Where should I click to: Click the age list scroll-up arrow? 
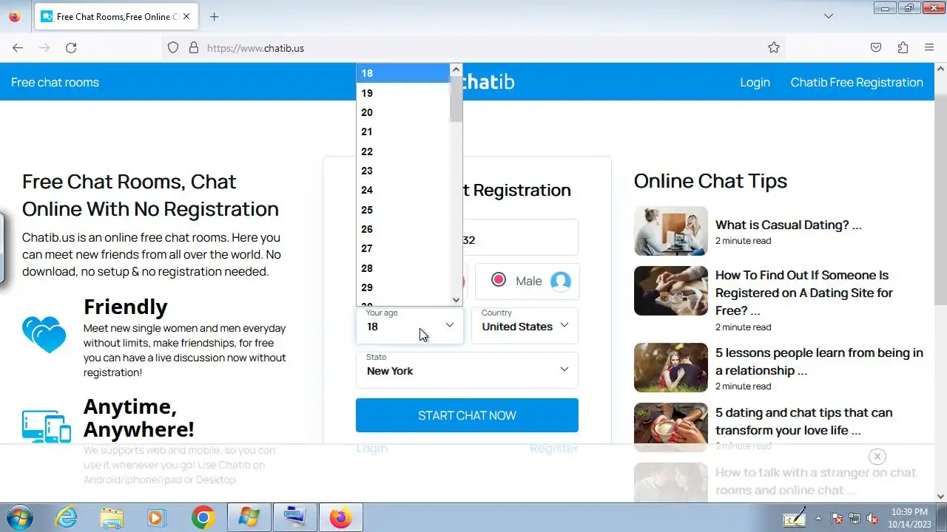(456, 69)
